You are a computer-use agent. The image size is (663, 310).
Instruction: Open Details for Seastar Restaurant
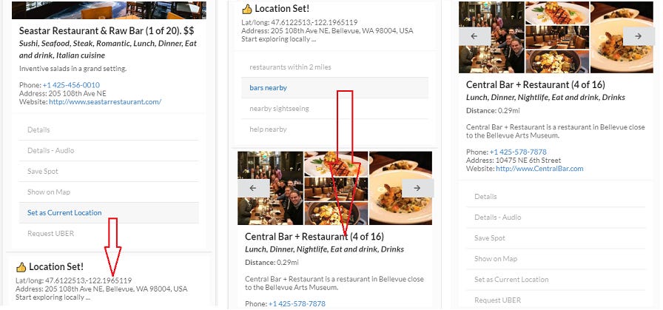109,129
